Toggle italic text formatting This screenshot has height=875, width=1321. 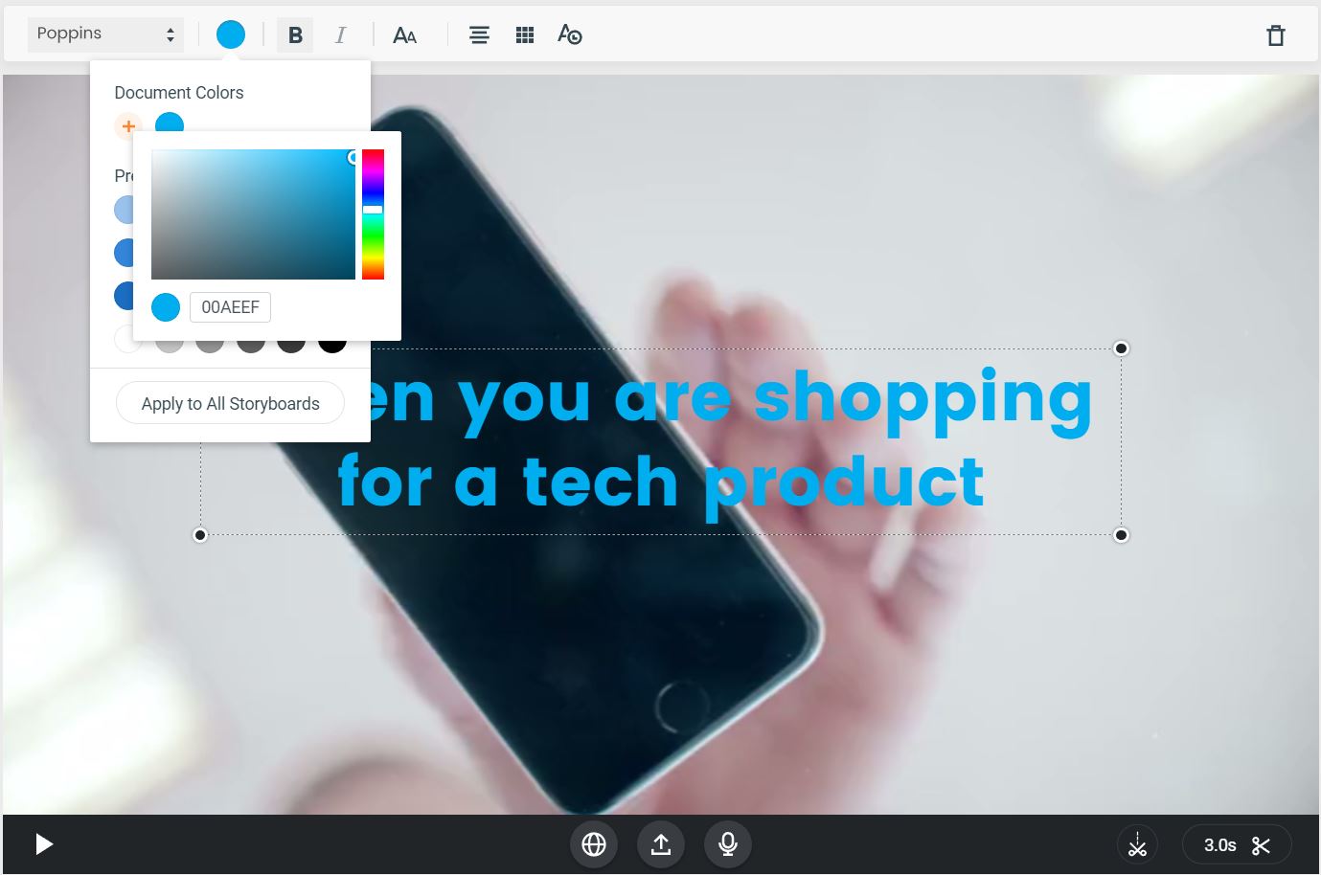(340, 35)
